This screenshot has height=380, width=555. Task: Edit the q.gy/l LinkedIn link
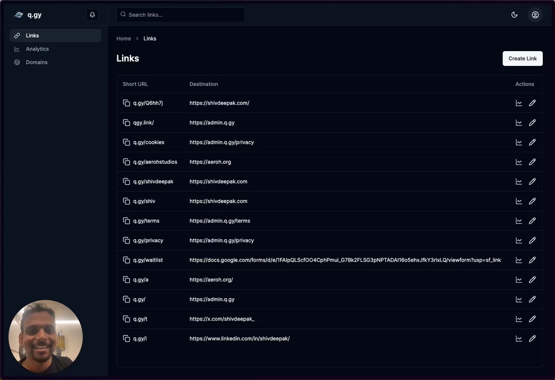(532, 338)
